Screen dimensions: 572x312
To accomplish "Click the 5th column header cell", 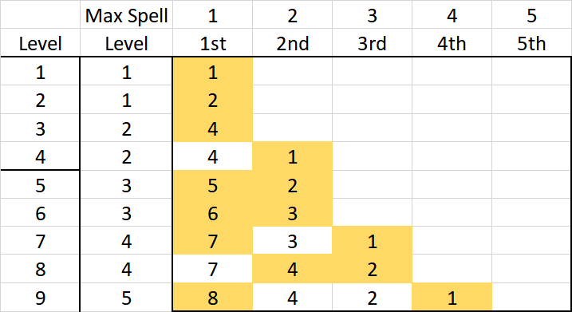I will tap(531, 43).
